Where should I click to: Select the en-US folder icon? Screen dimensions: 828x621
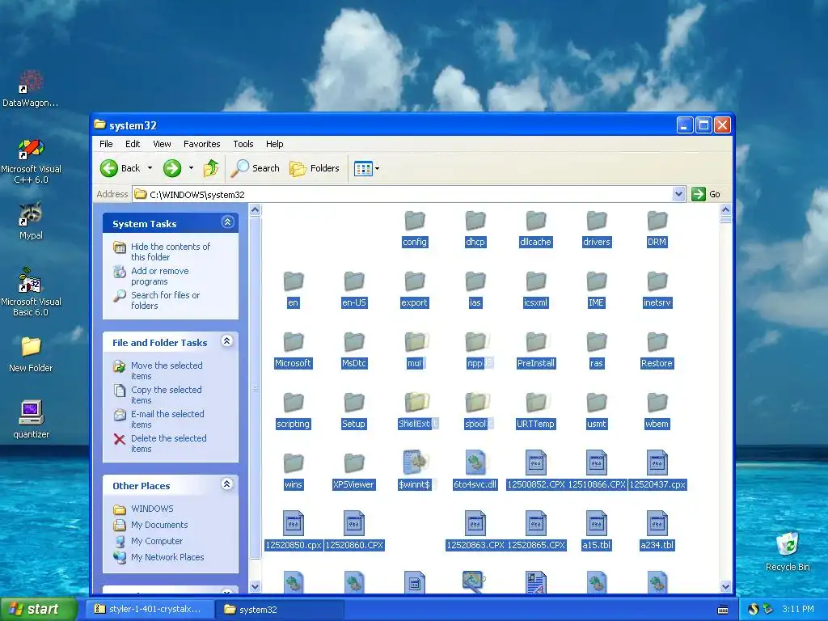click(x=354, y=281)
